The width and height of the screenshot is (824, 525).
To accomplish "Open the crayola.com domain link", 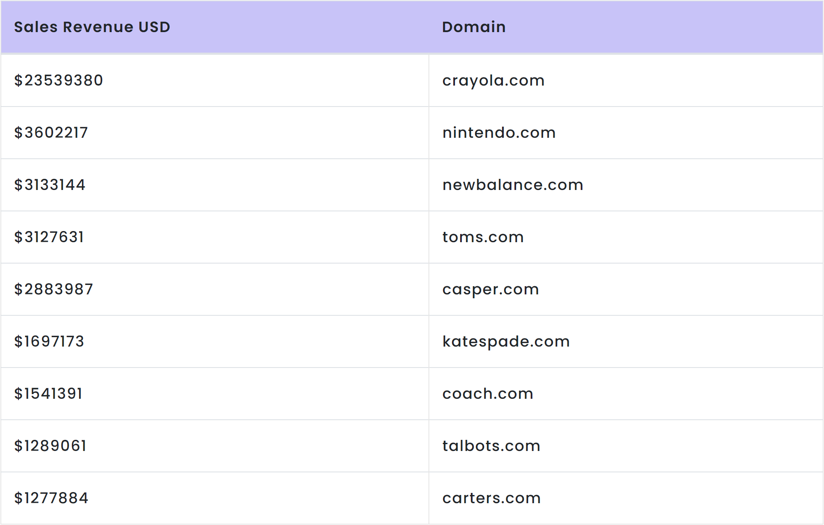I will coord(493,80).
